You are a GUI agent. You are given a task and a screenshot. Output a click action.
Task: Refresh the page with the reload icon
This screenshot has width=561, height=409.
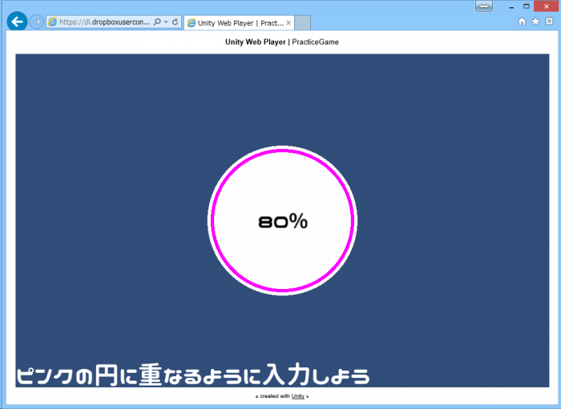175,22
